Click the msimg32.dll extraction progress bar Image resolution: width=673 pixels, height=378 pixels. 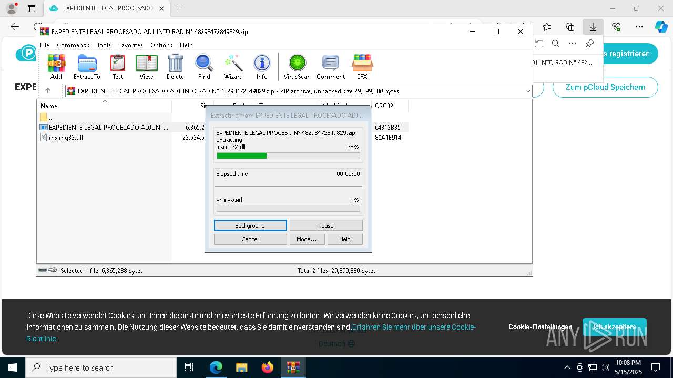(x=288, y=155)
